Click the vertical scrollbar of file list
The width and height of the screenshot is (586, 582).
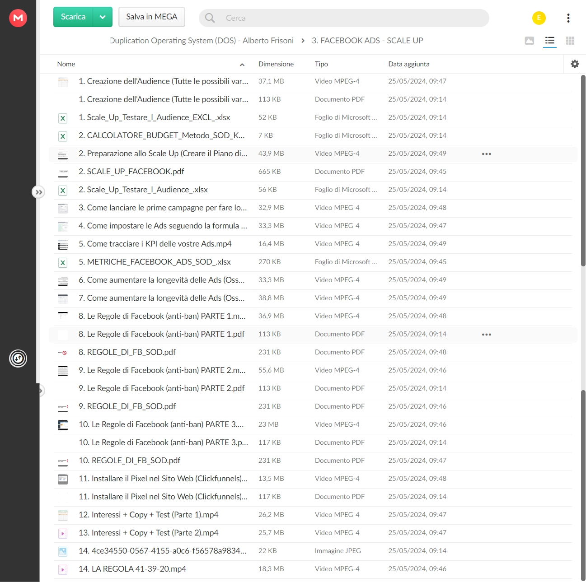coord(583,171)
